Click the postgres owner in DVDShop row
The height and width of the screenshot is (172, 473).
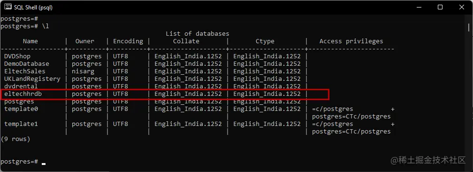tap(86, 56)
